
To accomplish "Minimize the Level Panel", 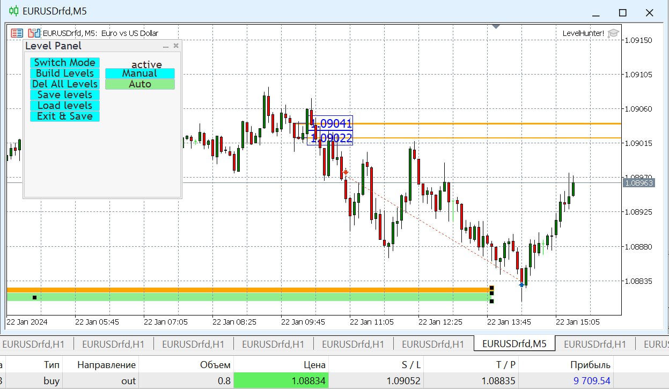I will click(x=166, y=47).
